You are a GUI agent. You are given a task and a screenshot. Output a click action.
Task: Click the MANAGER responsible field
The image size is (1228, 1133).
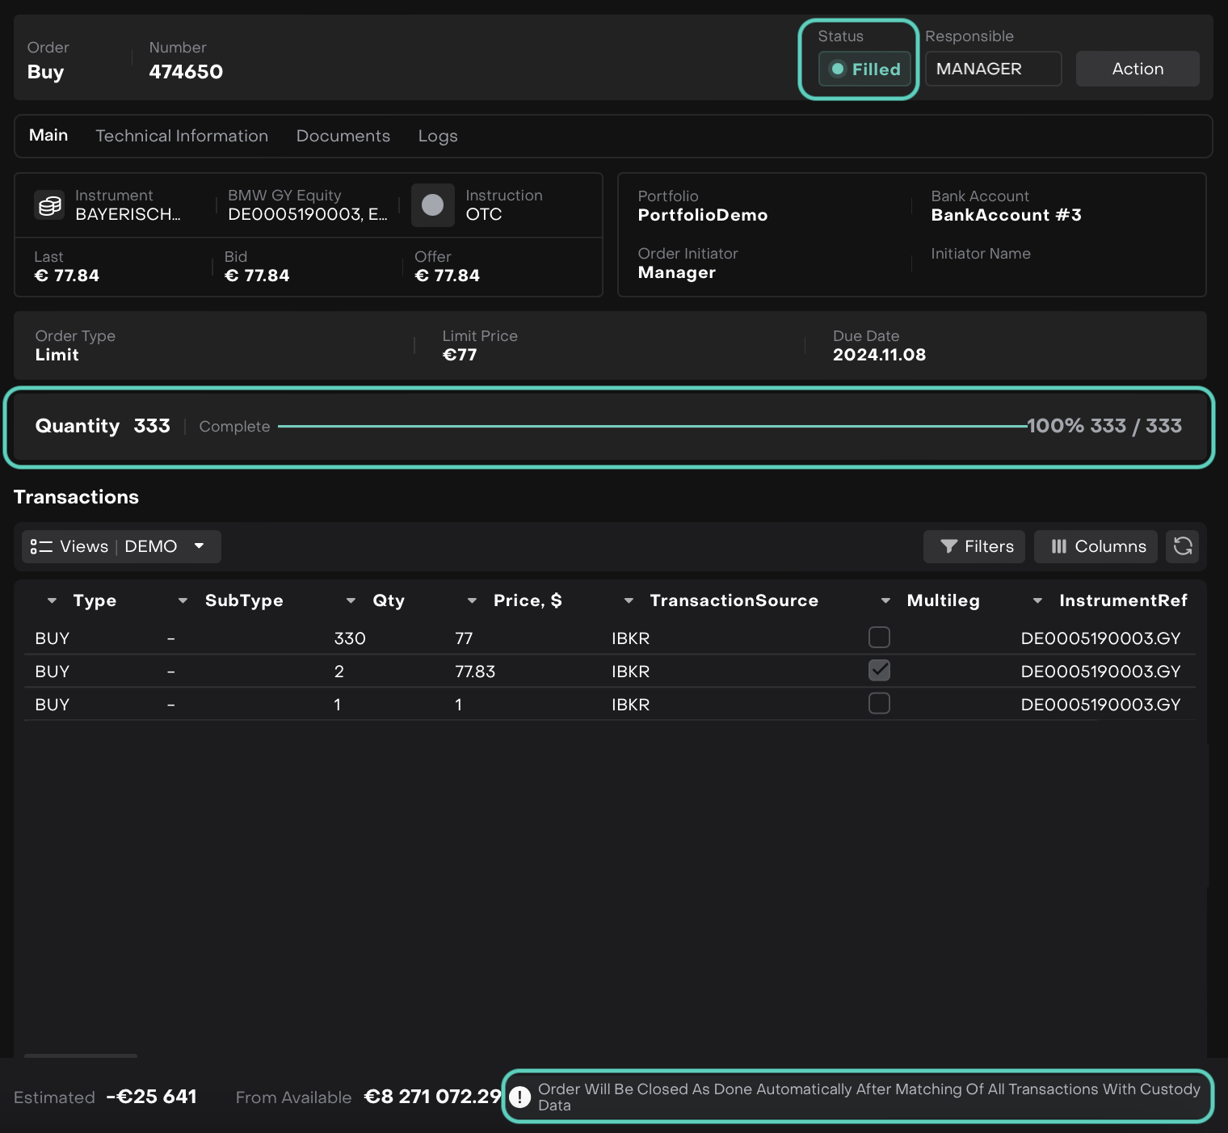click(992, 69)
